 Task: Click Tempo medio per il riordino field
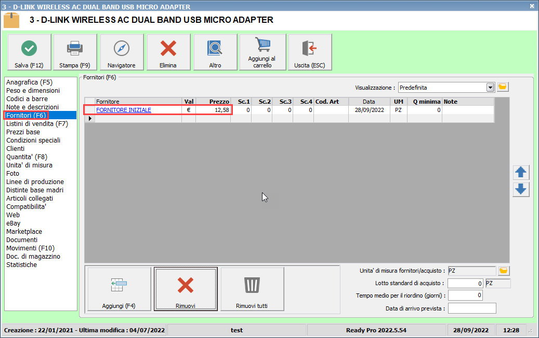(465, 295)
